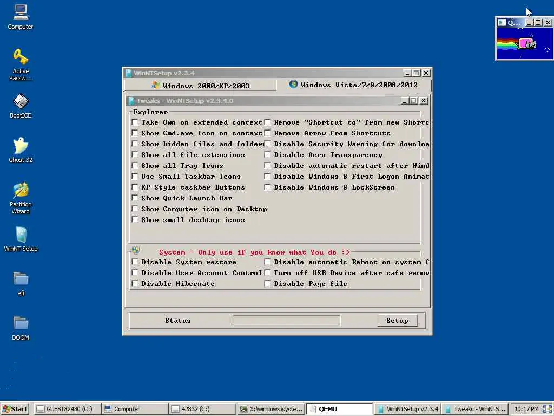
Task: Minimize the Tweaks window
Action: 405,101
